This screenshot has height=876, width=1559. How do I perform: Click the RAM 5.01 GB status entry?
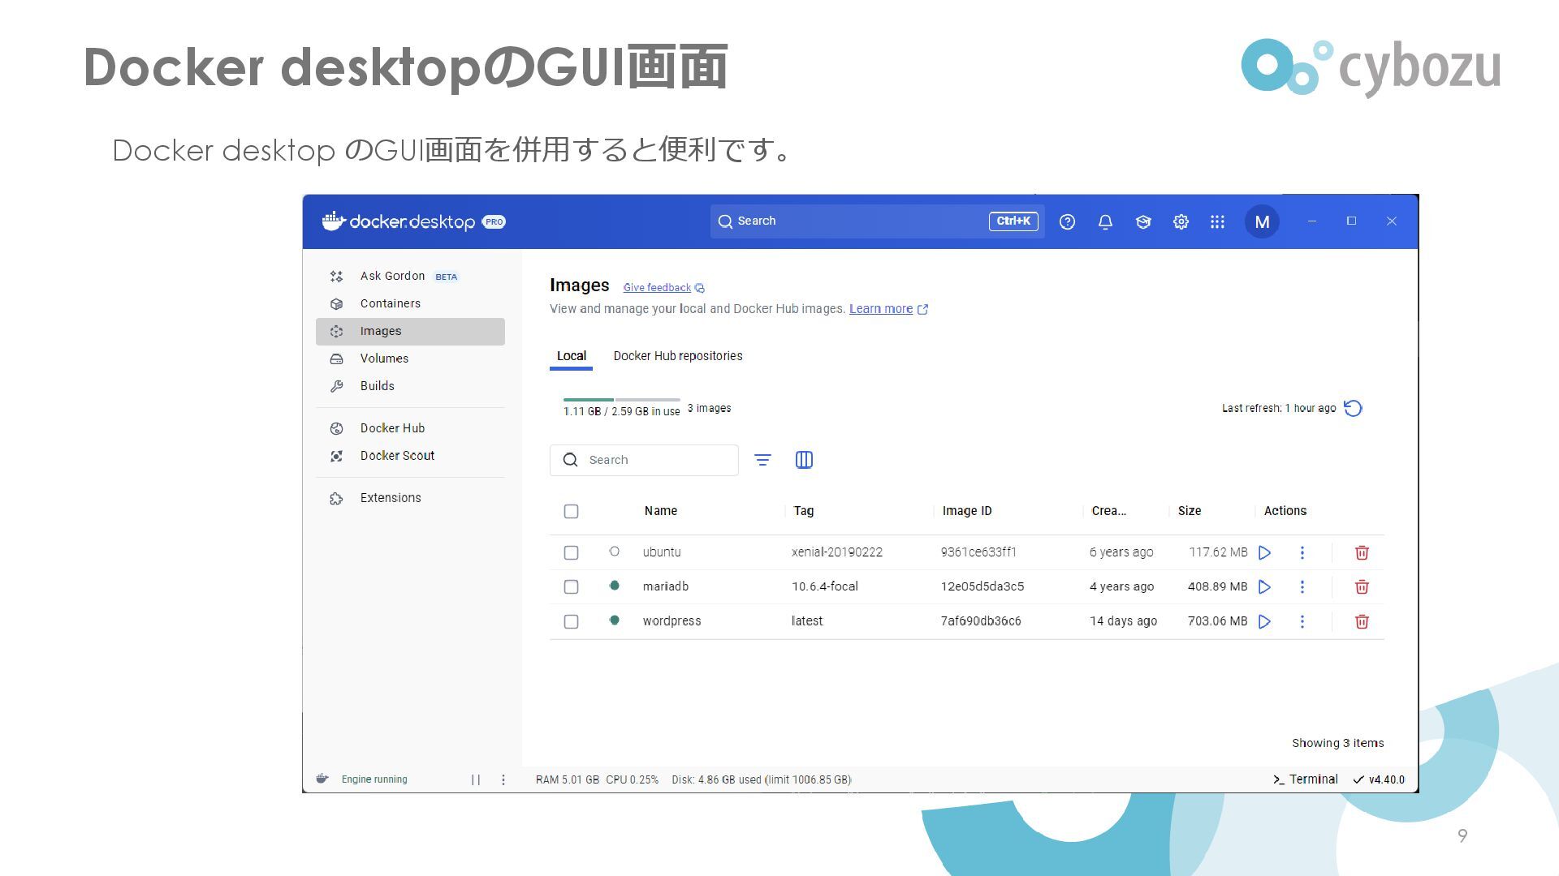pyautogui.click(x=568, y=779)
